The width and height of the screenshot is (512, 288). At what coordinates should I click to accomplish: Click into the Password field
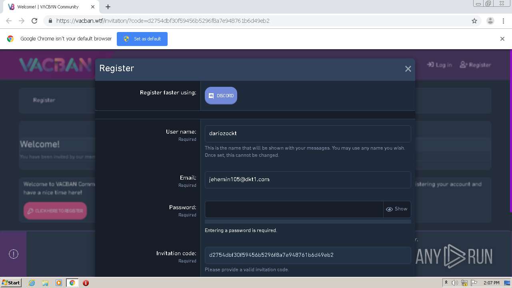pyautogui.click(x=294, y=209)
